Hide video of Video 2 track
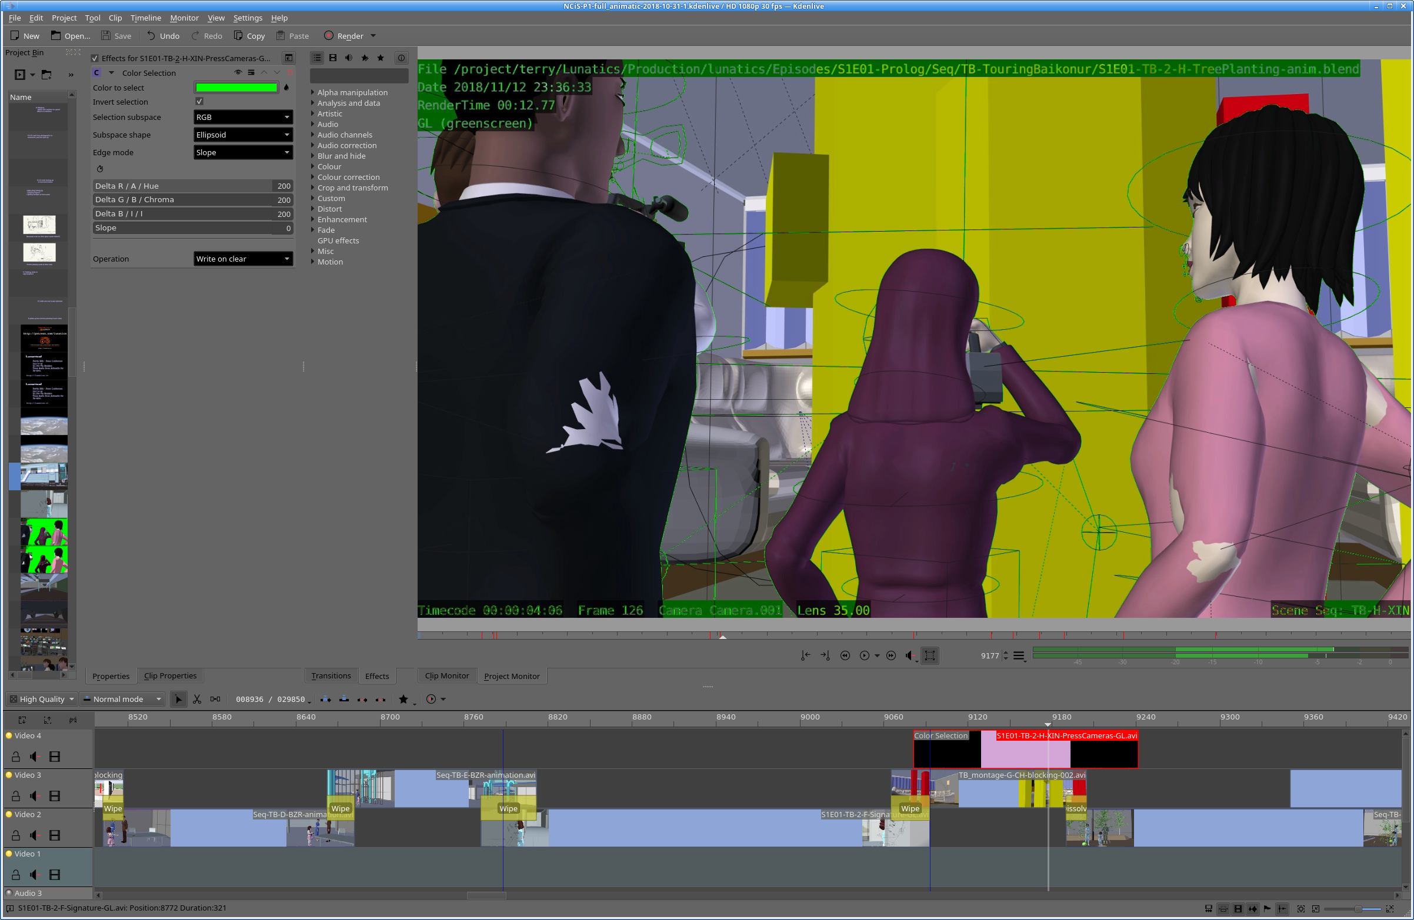The width and height of the screenshot is (1414, 920). point(55,835)
